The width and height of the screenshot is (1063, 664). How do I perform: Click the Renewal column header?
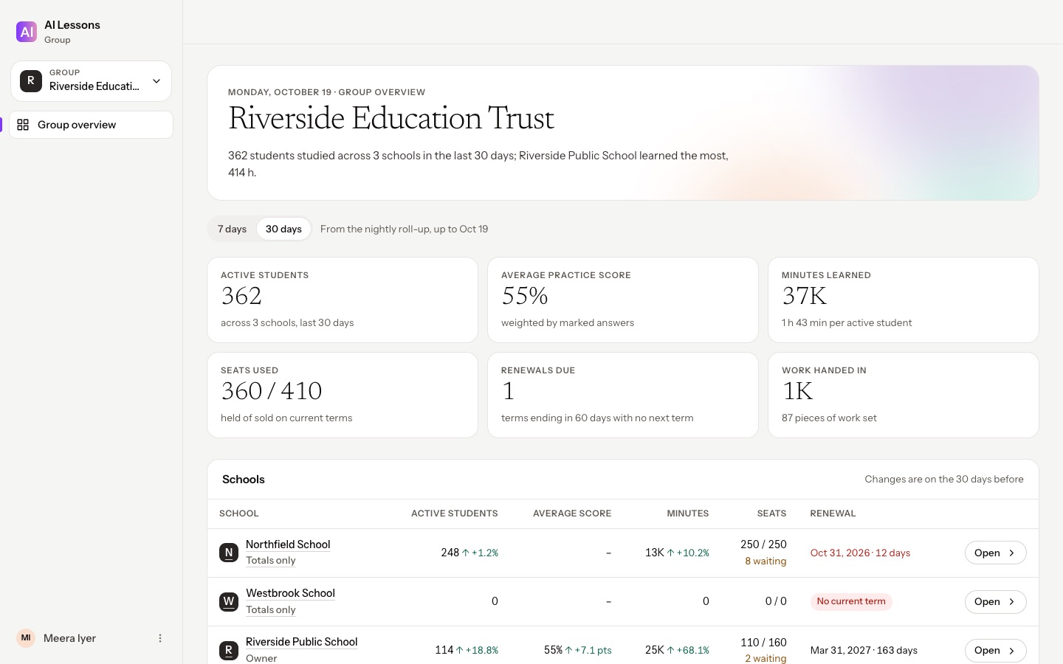(833, 513)
